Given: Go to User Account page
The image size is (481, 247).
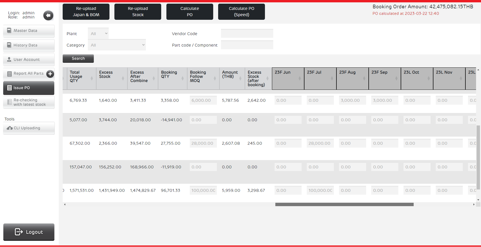Looking at the screenshot, I should [x=29, y=60].
